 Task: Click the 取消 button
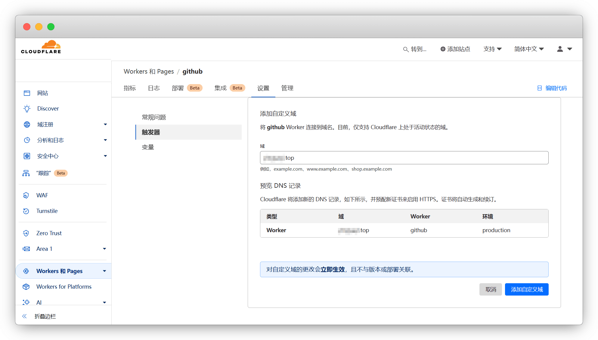[x=491, y=290]
